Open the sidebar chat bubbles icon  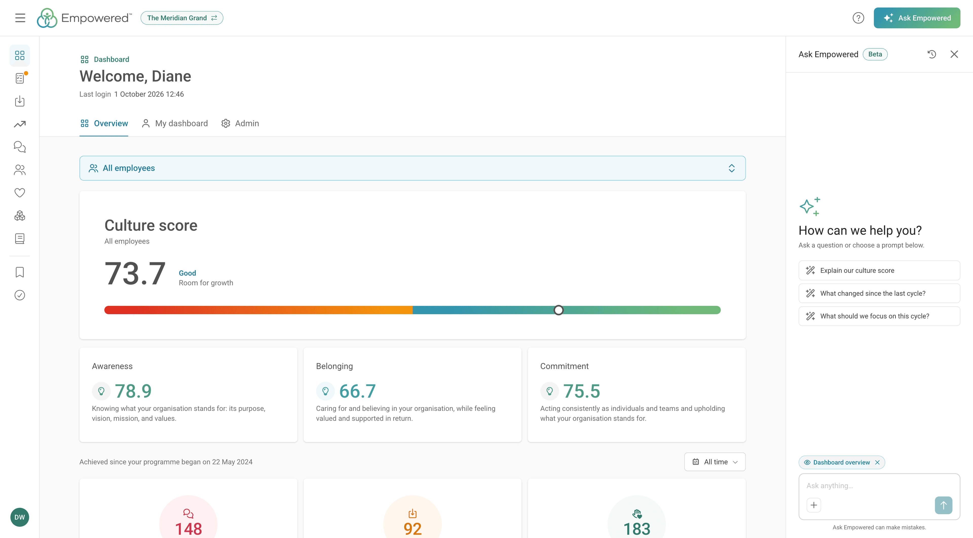click(x=20, y=147)
